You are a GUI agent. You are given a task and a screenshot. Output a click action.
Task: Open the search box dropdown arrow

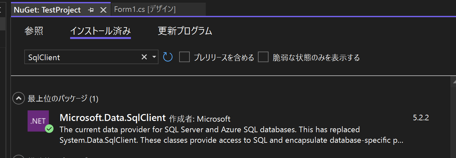click(x=154, y=57)
